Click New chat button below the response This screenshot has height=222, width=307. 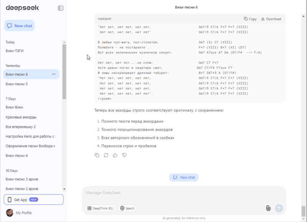[184, 177]
